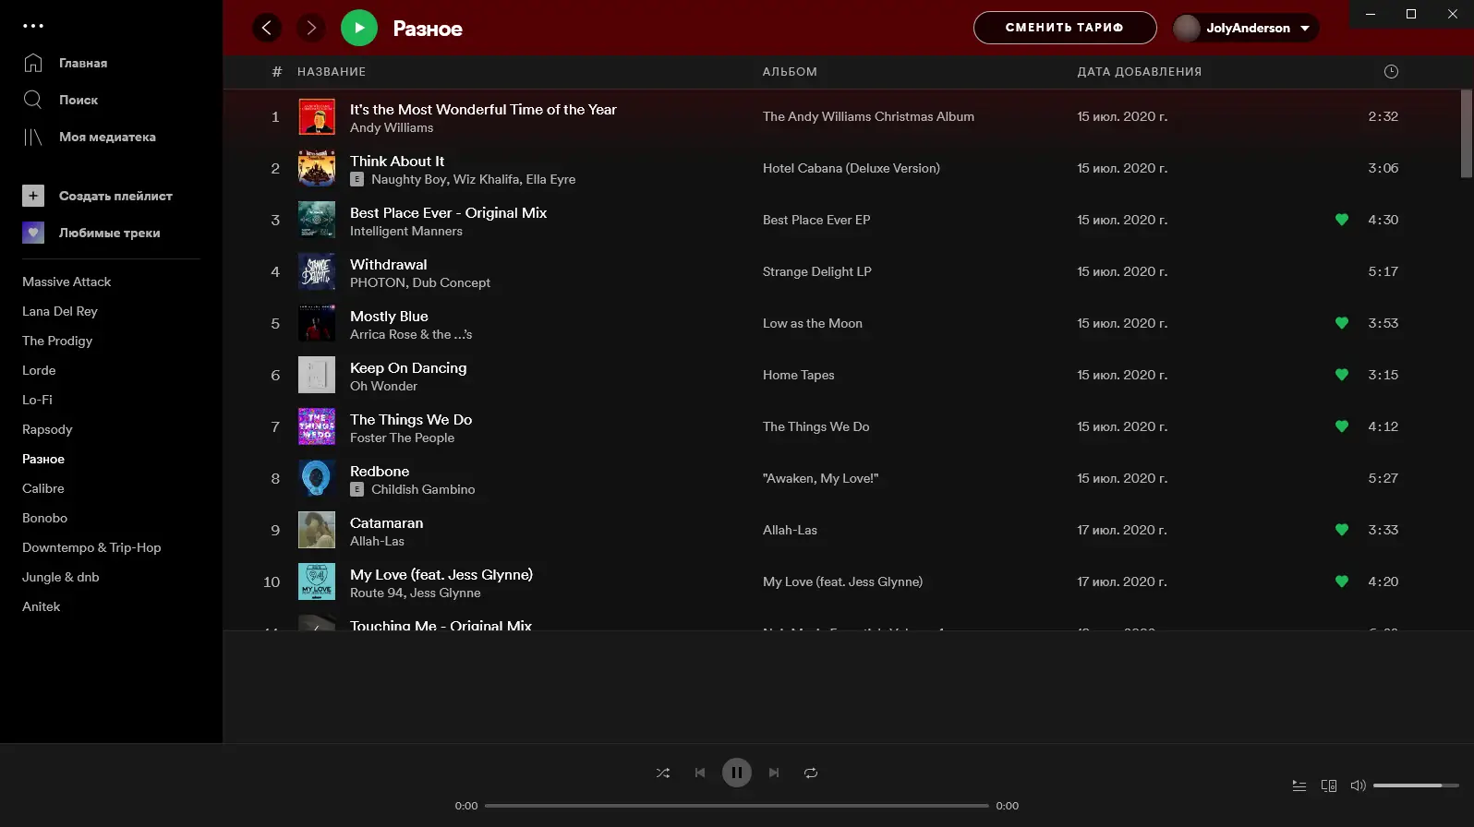Click the user avatar picture

[1187, 28]
